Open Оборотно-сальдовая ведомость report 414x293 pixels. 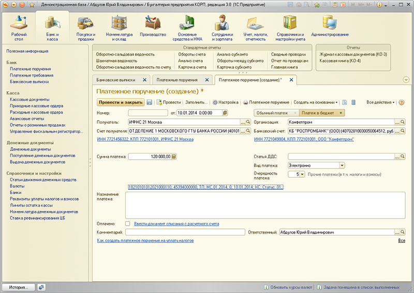[x=125, y=54]
